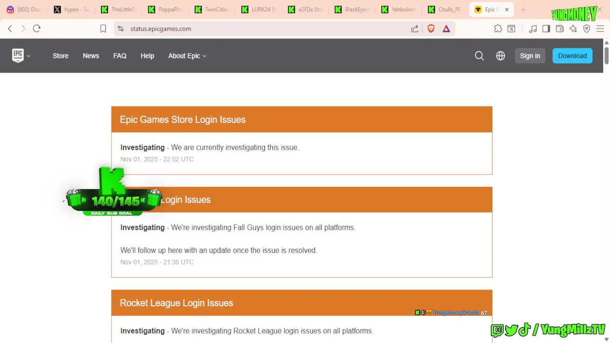
Task: Click the Epic Games Store Login Issues heading
Action: [x=183, y=120]
